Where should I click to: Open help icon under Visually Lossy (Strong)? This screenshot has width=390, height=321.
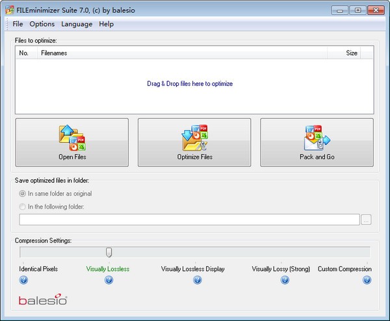(x=285, y=280)
